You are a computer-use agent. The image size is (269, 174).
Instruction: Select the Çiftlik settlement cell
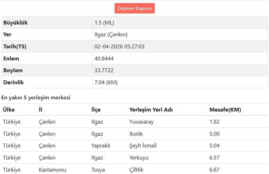pyautogui.click(x=136, y=170)
